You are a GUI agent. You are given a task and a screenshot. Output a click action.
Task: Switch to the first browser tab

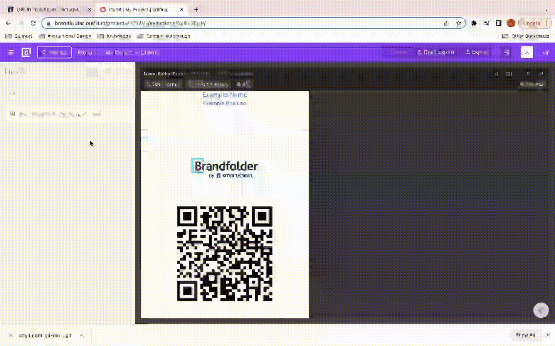[48, 10]
